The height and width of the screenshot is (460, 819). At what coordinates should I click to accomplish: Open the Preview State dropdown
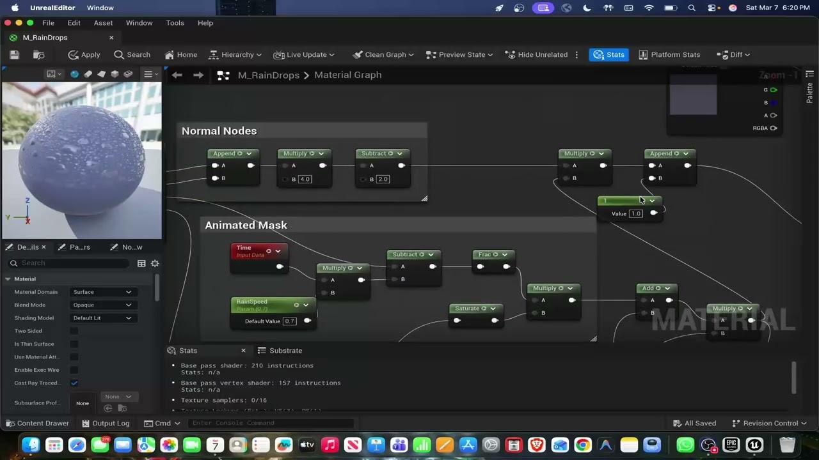pyautogui.click(x=459, y=55)
